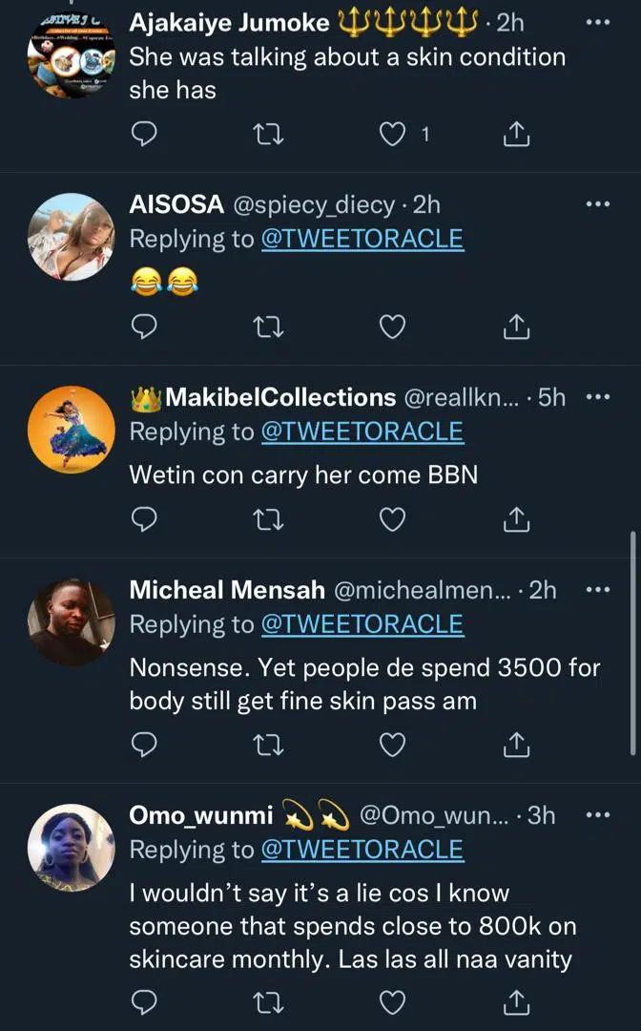Open Micheal Mensah's profile name
The height and width of the screenshot is (1031, 641).
tap(227, 590)
